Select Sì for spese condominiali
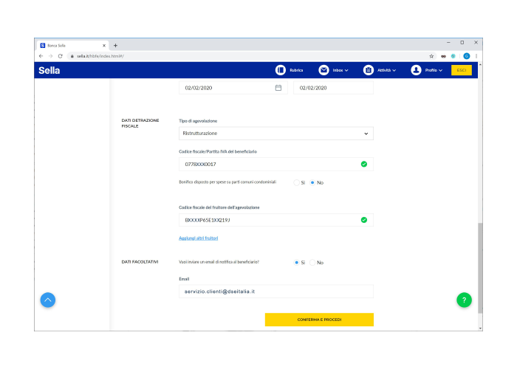 click(x=297, y=182)
